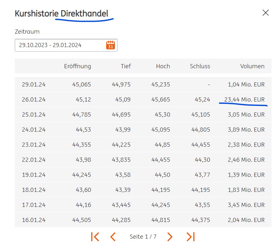Click opening price 44,355
Screen dimensions: 278x247
click(x=82, y=145)
